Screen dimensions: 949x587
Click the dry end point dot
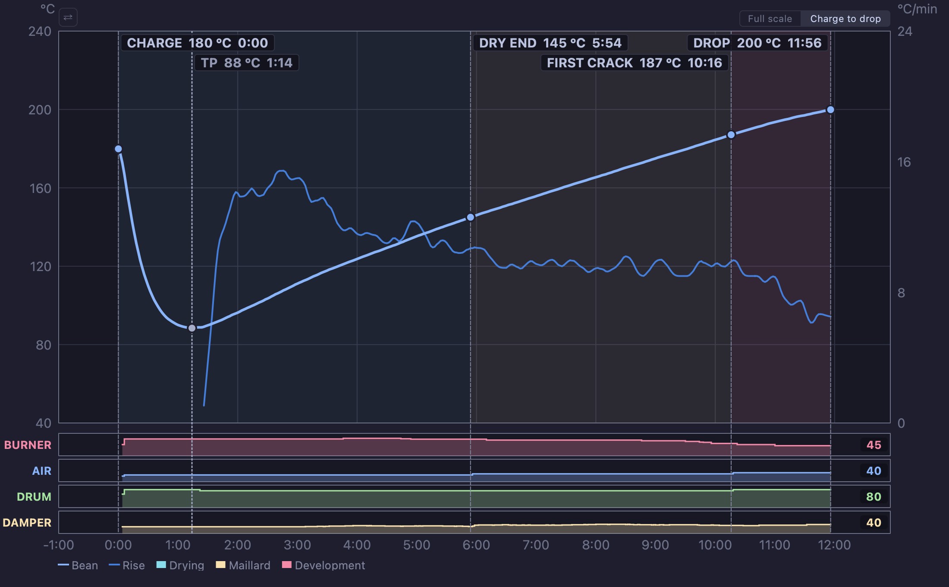(471, 217)
